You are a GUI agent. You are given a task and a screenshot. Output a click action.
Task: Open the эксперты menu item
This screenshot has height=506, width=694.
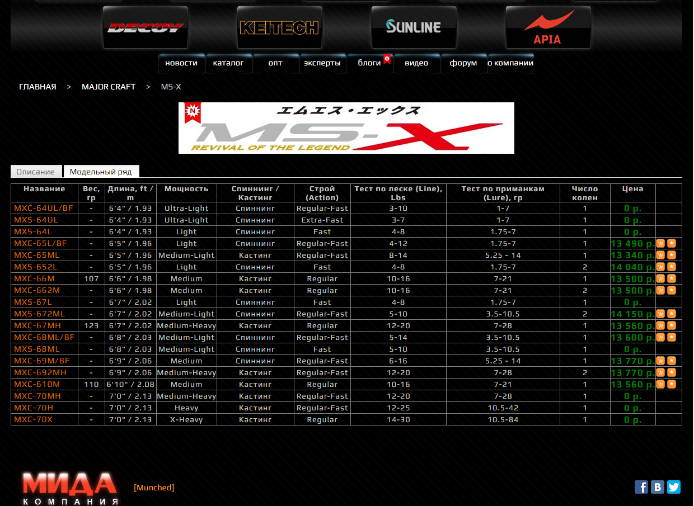point(322,63)
